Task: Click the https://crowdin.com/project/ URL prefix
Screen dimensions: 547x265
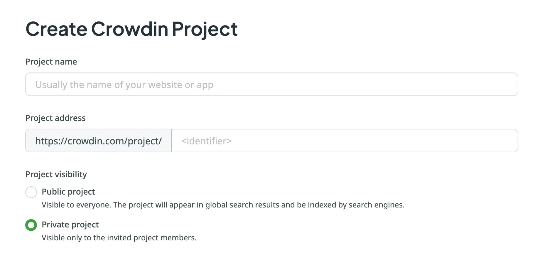Action: pyautogui.click(x=98, y=141)
